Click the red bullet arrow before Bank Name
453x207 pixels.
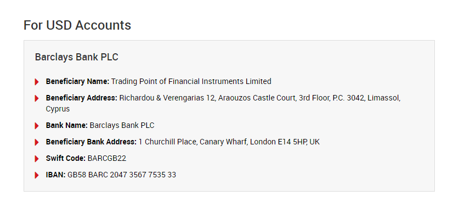coord(37,126)
